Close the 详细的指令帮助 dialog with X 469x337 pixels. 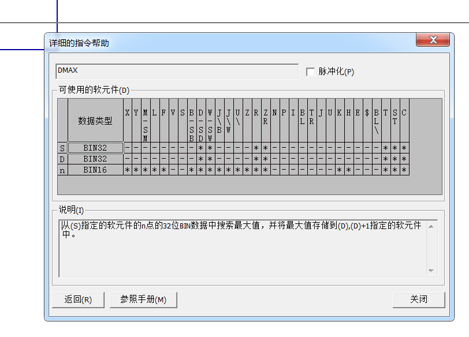pos(433,40)
